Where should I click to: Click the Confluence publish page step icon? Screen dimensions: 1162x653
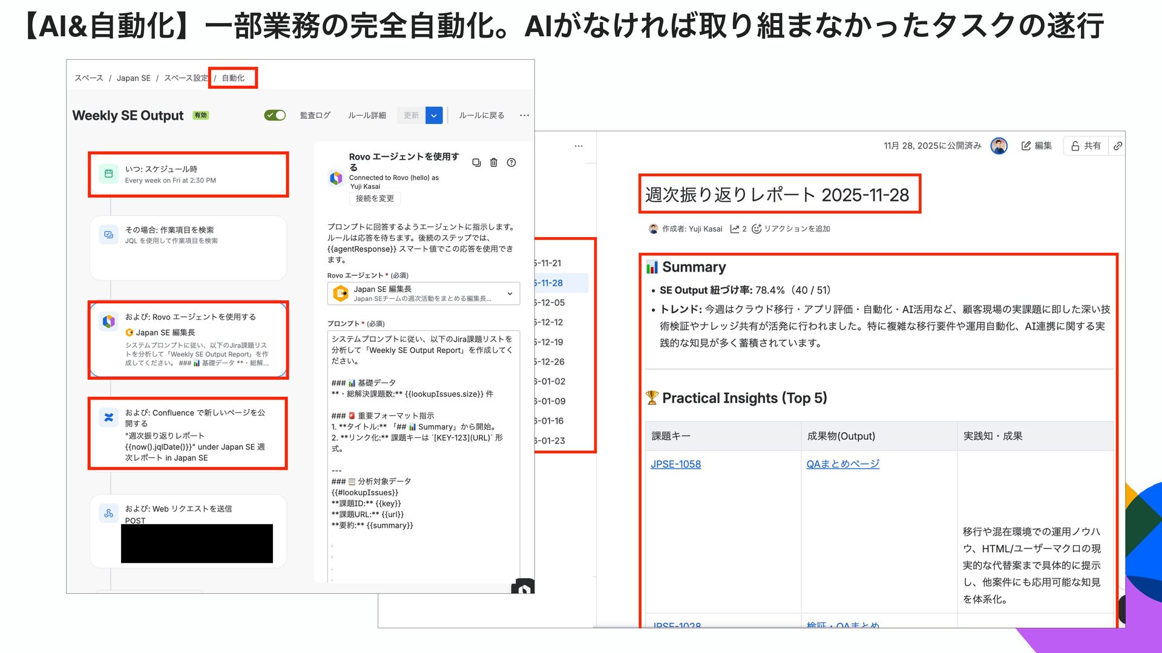(x=109, y=417)
